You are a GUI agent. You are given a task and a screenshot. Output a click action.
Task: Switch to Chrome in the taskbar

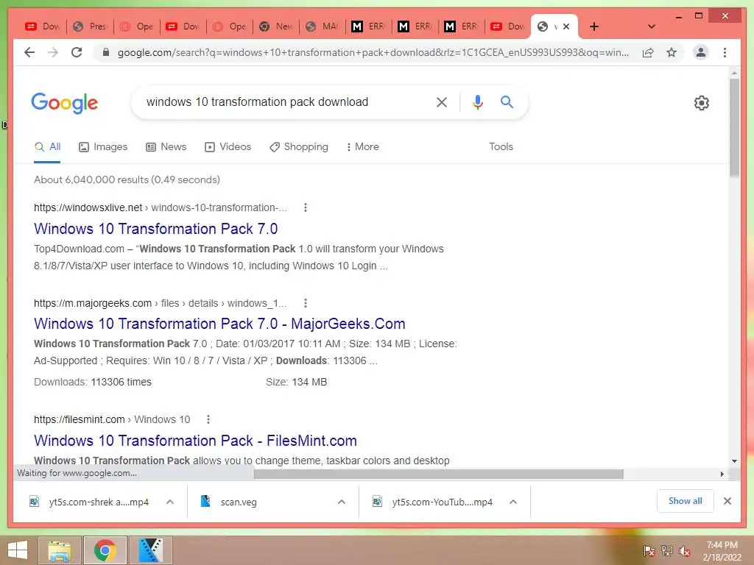click(x=105, y=550)
